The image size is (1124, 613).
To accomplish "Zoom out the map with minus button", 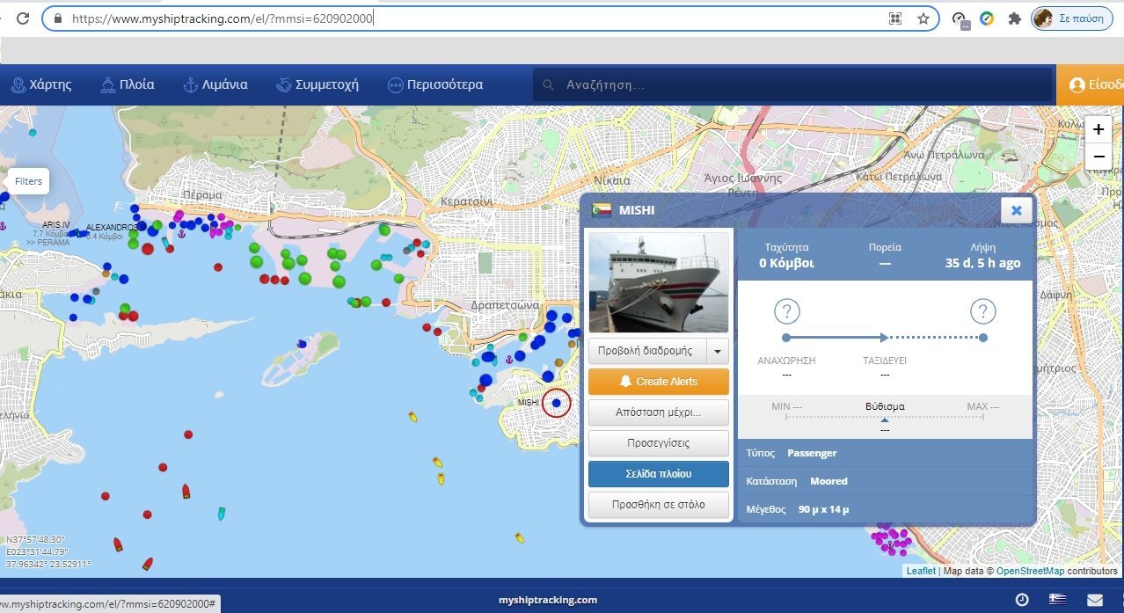I will [1098, 157].
